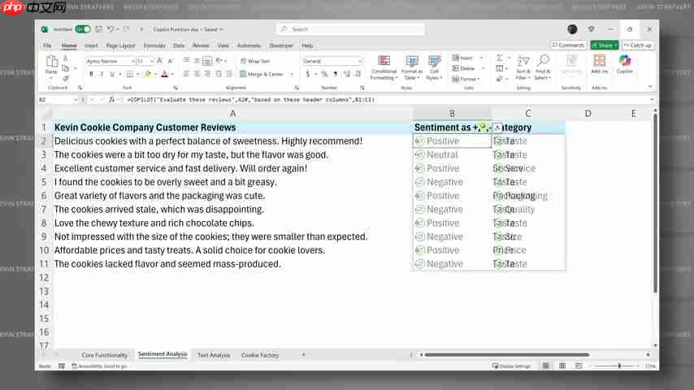Apply yellow fill color swatch
The width and height of the screenshot is (694, 390).
[x=148, y=75]
